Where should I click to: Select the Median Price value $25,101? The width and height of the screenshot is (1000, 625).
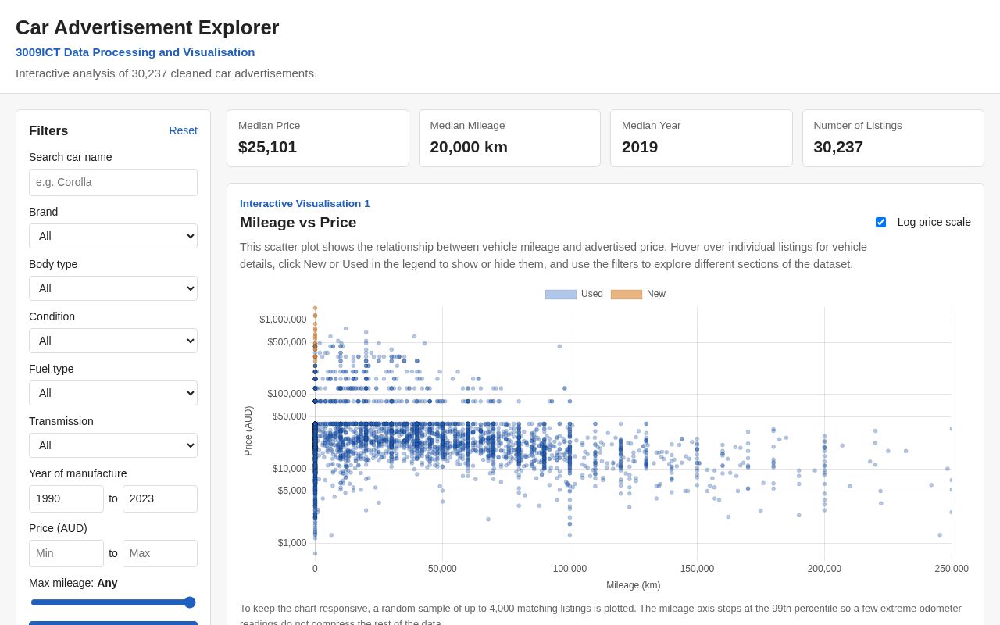[268, 147]
